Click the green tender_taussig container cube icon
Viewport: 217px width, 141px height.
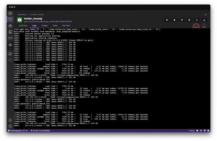point(20,20)
